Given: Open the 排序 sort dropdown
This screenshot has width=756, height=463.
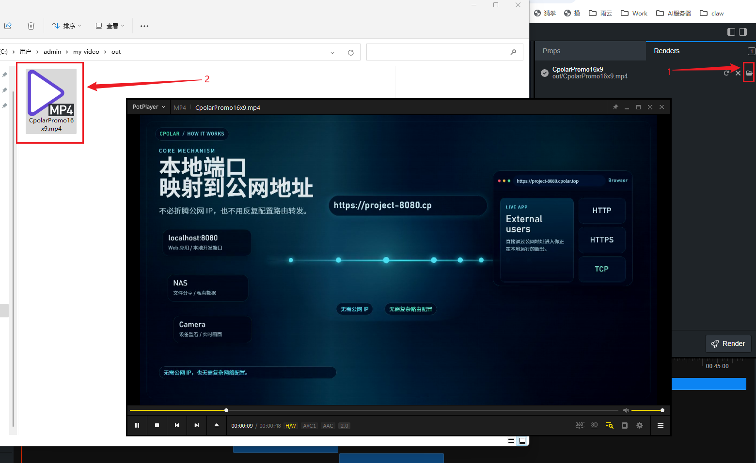Looking at the screenshot, I should pos(67,26).
